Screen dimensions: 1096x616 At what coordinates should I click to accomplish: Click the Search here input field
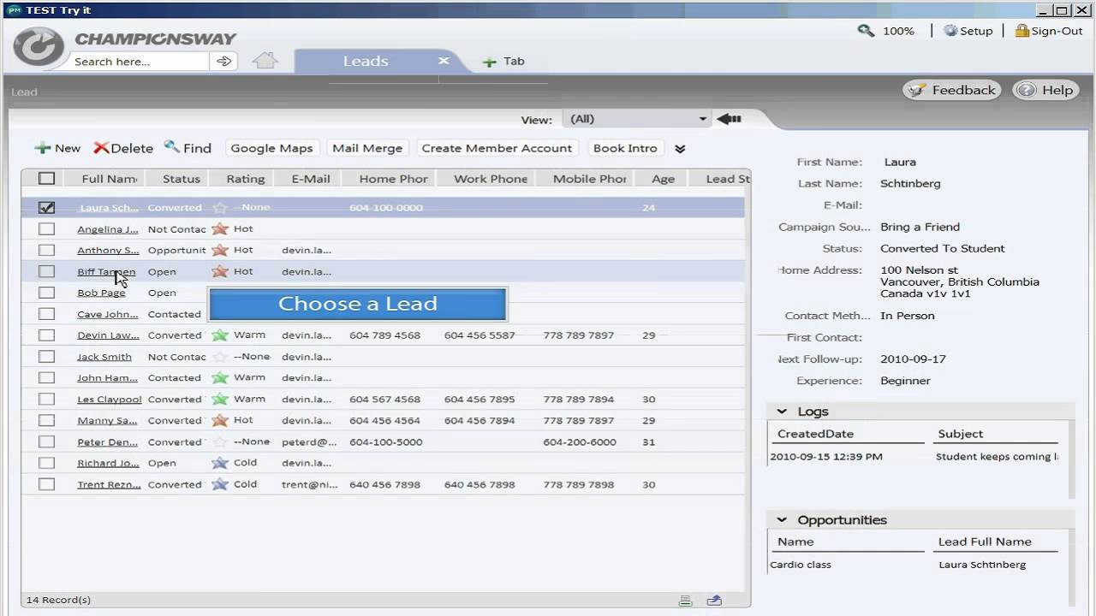point(140,62)
